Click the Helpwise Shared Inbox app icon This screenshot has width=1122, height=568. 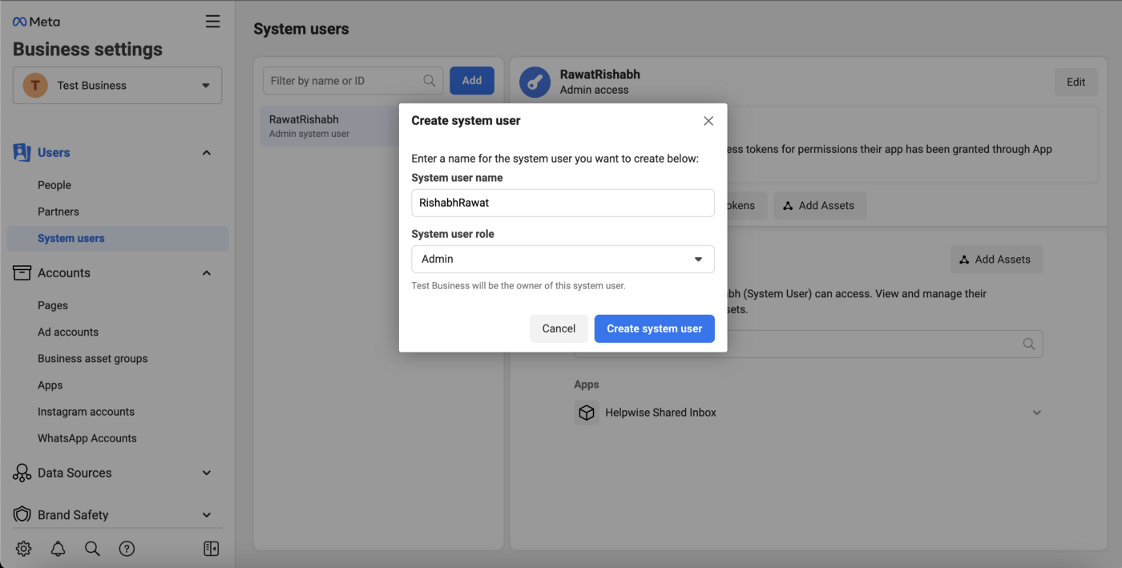coord(587,413)
